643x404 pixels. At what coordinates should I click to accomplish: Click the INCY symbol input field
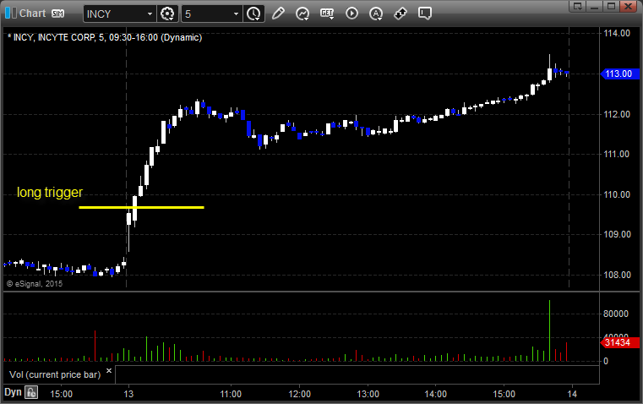[115, 14]
